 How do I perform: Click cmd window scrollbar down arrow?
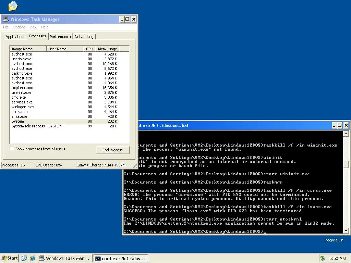pyautogui.click(x=346, y=231)
